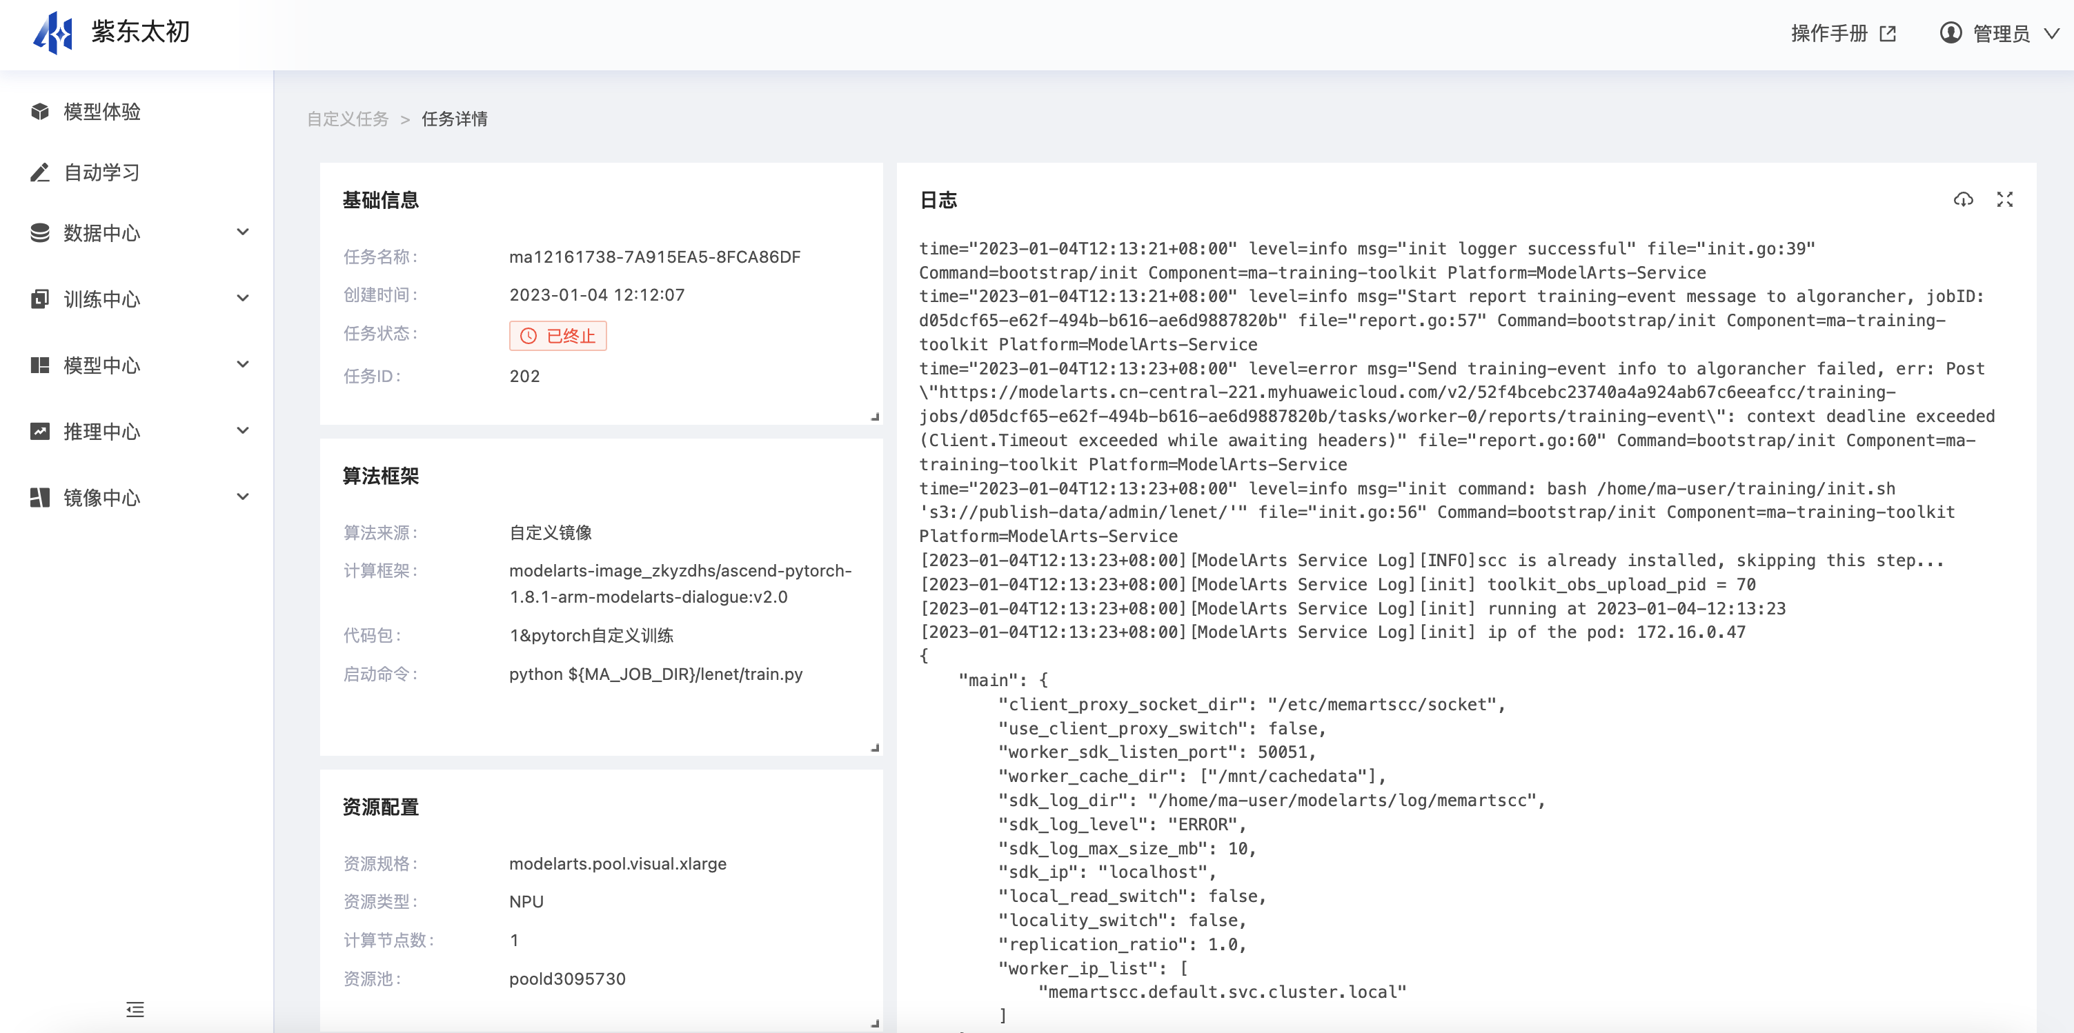Click the 管理员 account name
The width and height of the screenshot is (2074, 1033).
(2001, 34)
